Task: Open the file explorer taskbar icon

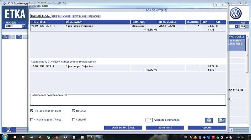Action: pyautogui.click(x=83, y=137)
